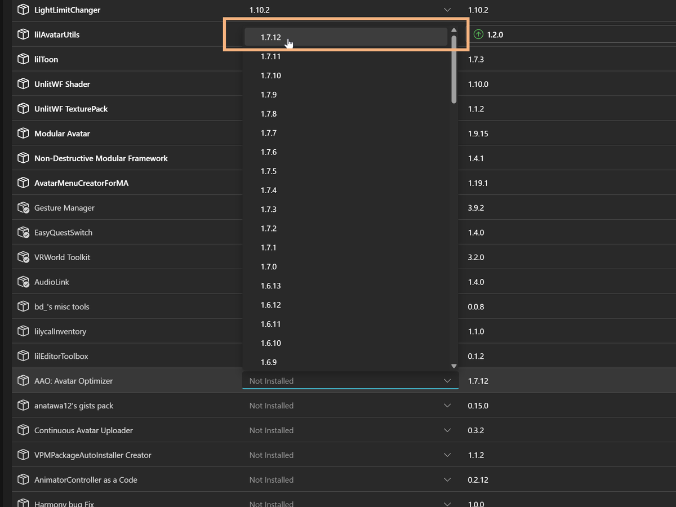The height and width of the screenshot is (507, 676).
Task: Click the lilToon package icon
Action: (23, 59)
